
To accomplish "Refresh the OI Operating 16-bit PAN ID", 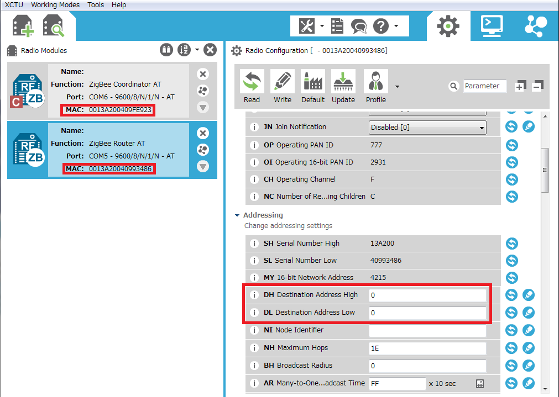I will [x=511, y=162].
